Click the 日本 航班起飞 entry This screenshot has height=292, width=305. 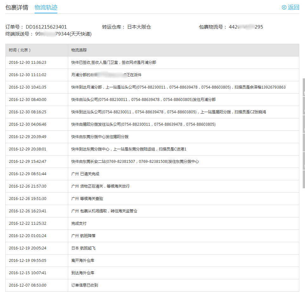(x=83, y=248)
